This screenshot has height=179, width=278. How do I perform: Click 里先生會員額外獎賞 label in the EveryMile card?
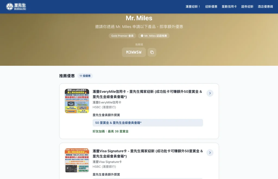pyautogui.click(x=106, y=115)
